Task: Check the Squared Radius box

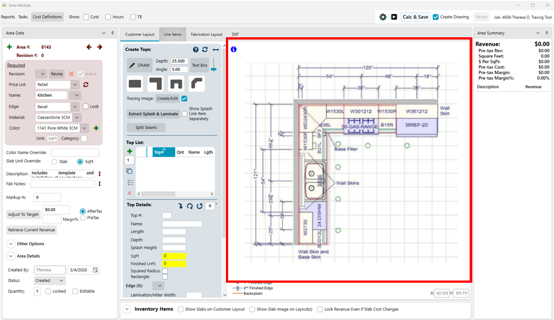Action: click(x=165, y=271)
